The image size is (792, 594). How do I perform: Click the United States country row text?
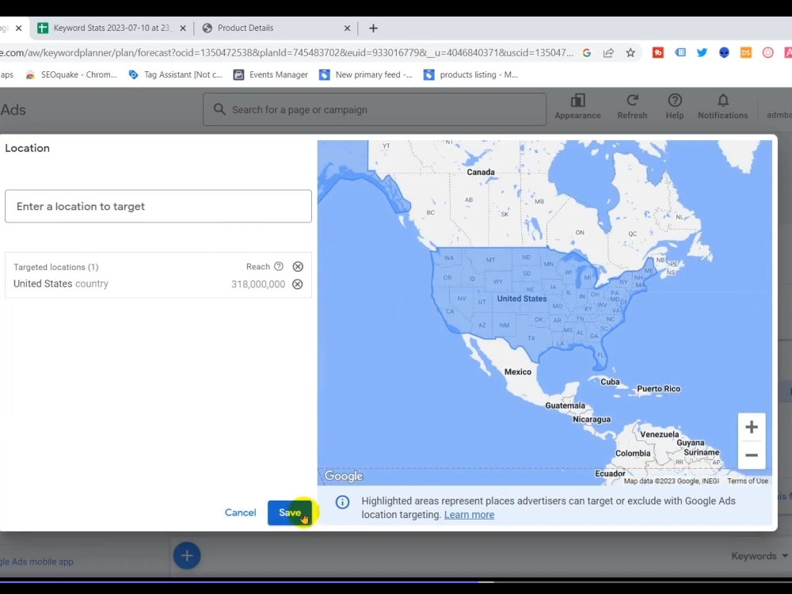(x=61, y=284)
